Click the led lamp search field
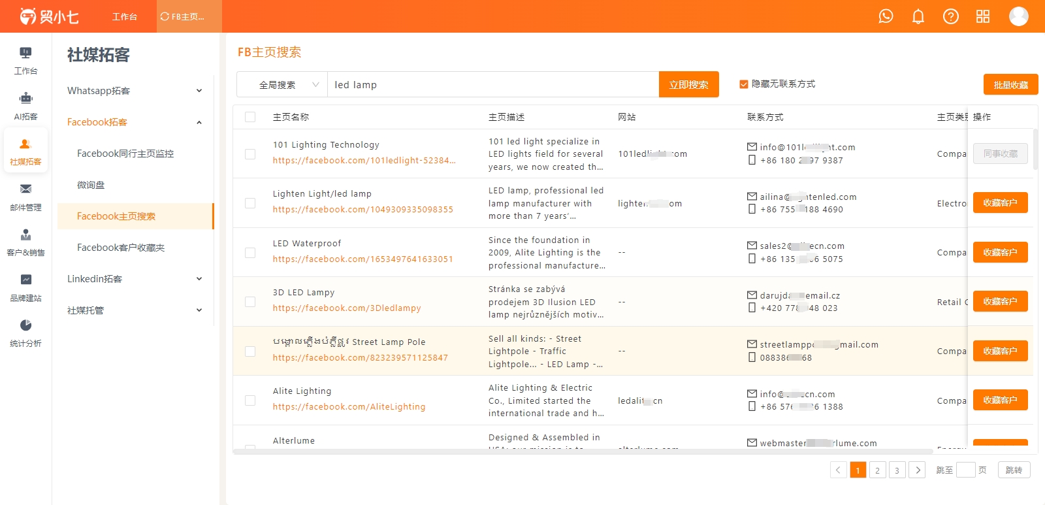Image resolution: width=1045 pixels, height=505 pixels. pyautogui.click(x=493, y=85)
